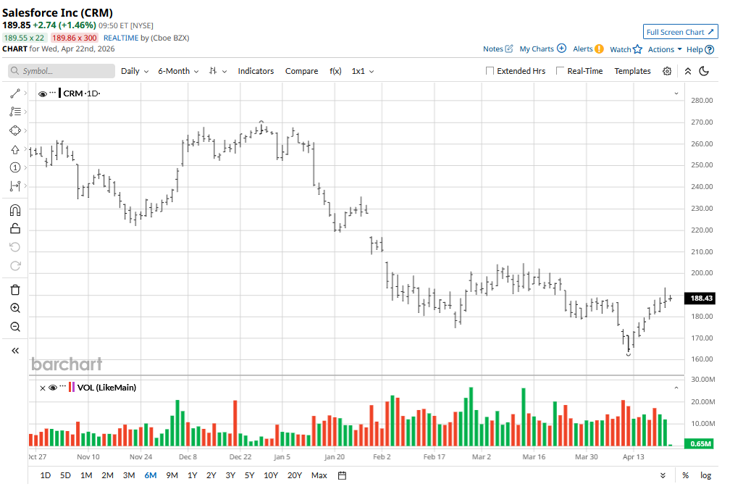The image size is (730, 497).
Task: Collapse the drawing tools sidebar
Action: point(15,351)
